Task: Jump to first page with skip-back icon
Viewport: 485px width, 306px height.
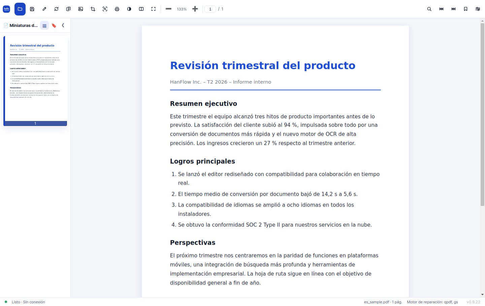Action: point(441,9)
